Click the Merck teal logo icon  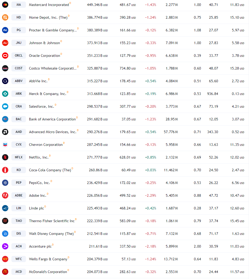point(5,94)
